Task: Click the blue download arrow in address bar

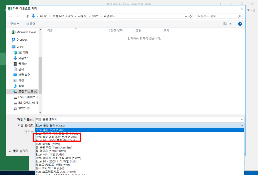Action: click(33, 16)
